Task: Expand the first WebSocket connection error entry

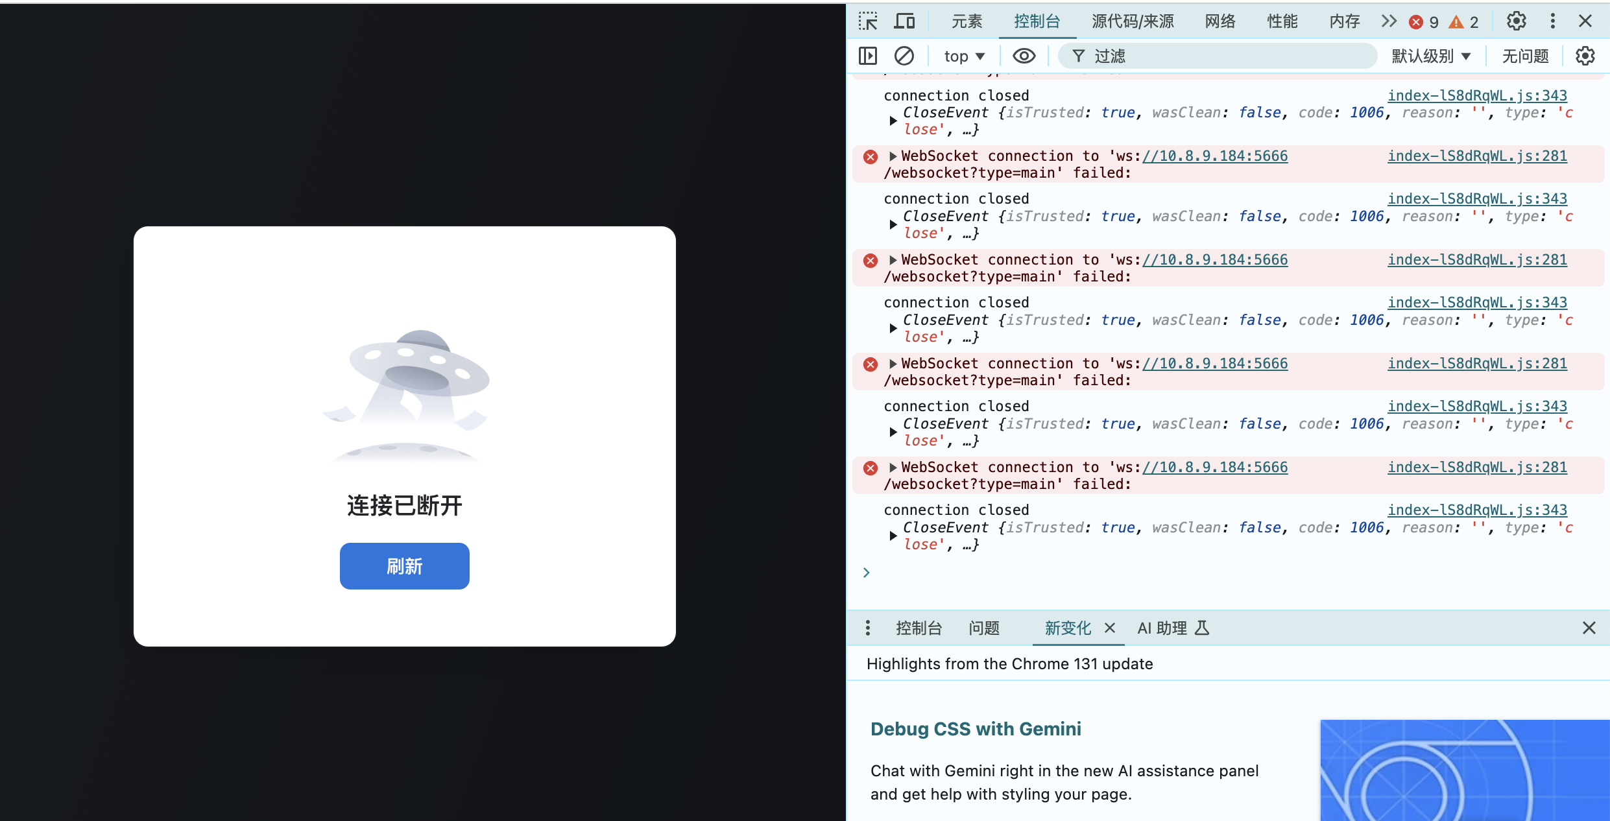Action: pos(893,156)
